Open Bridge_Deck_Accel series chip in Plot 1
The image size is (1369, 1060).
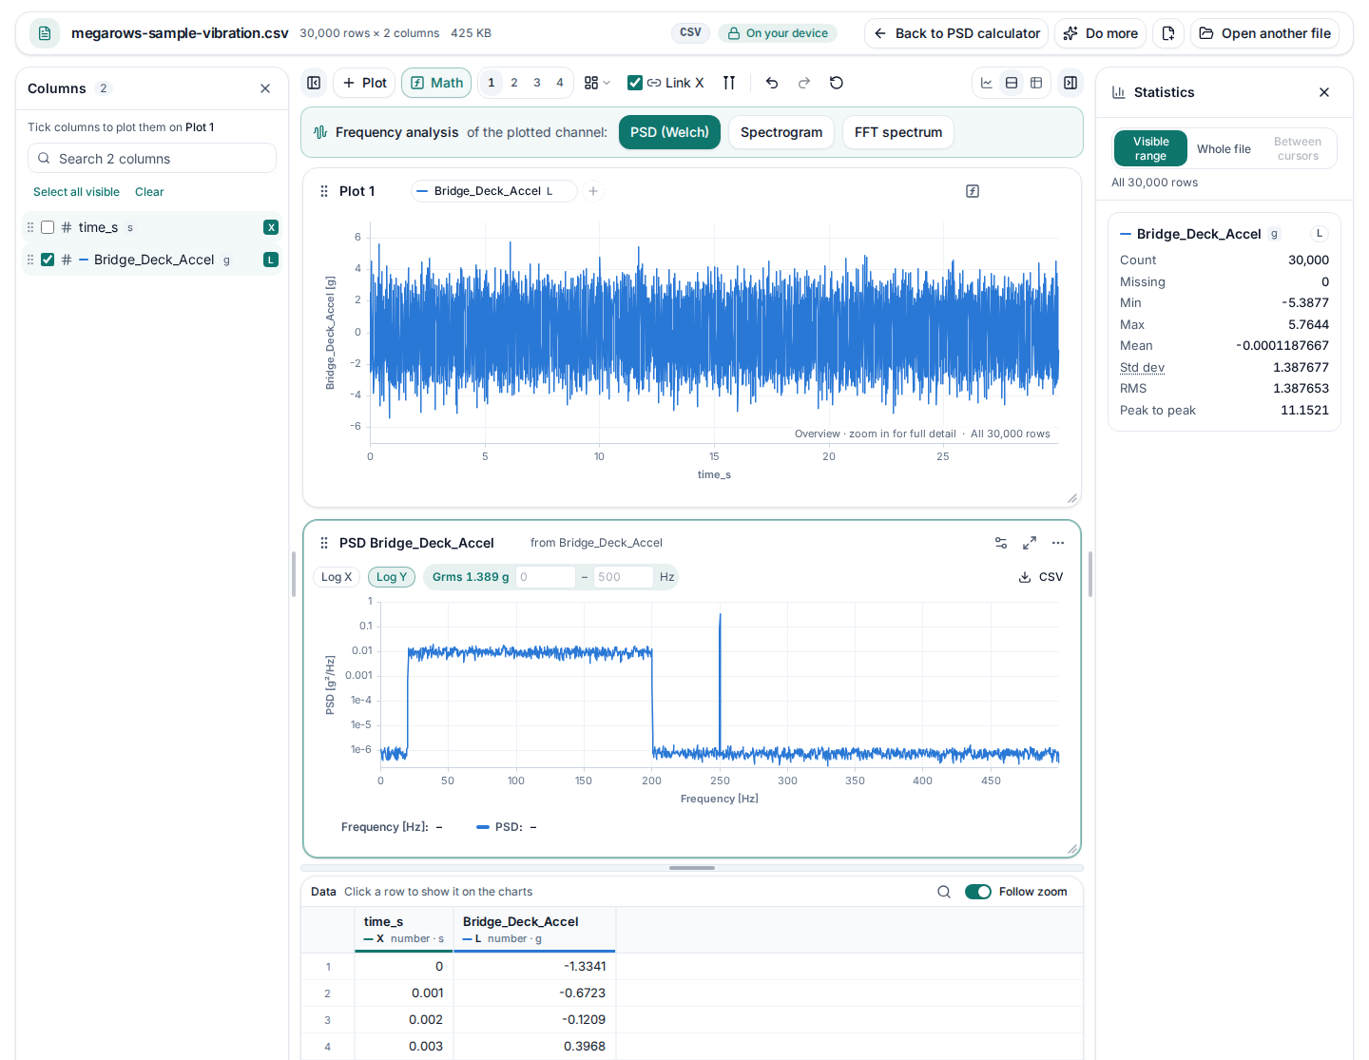493,191
